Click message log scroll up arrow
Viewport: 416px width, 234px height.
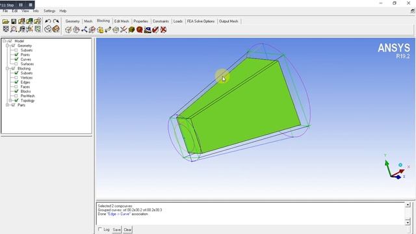pos(408,205)
